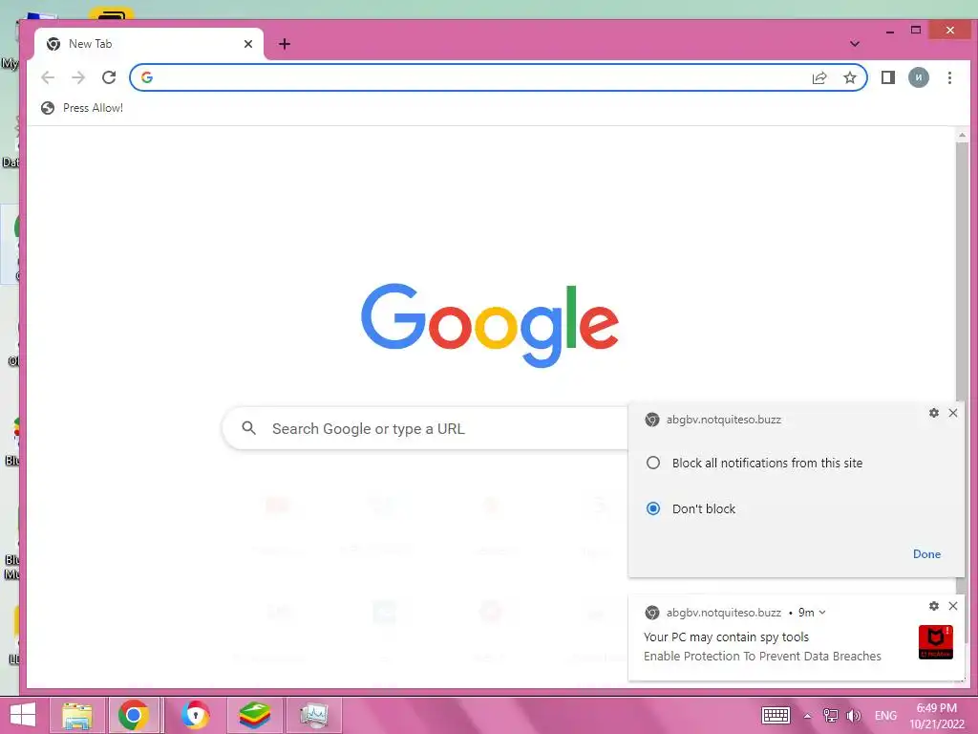Click the browser back arrow

click(x=48, y=77)
